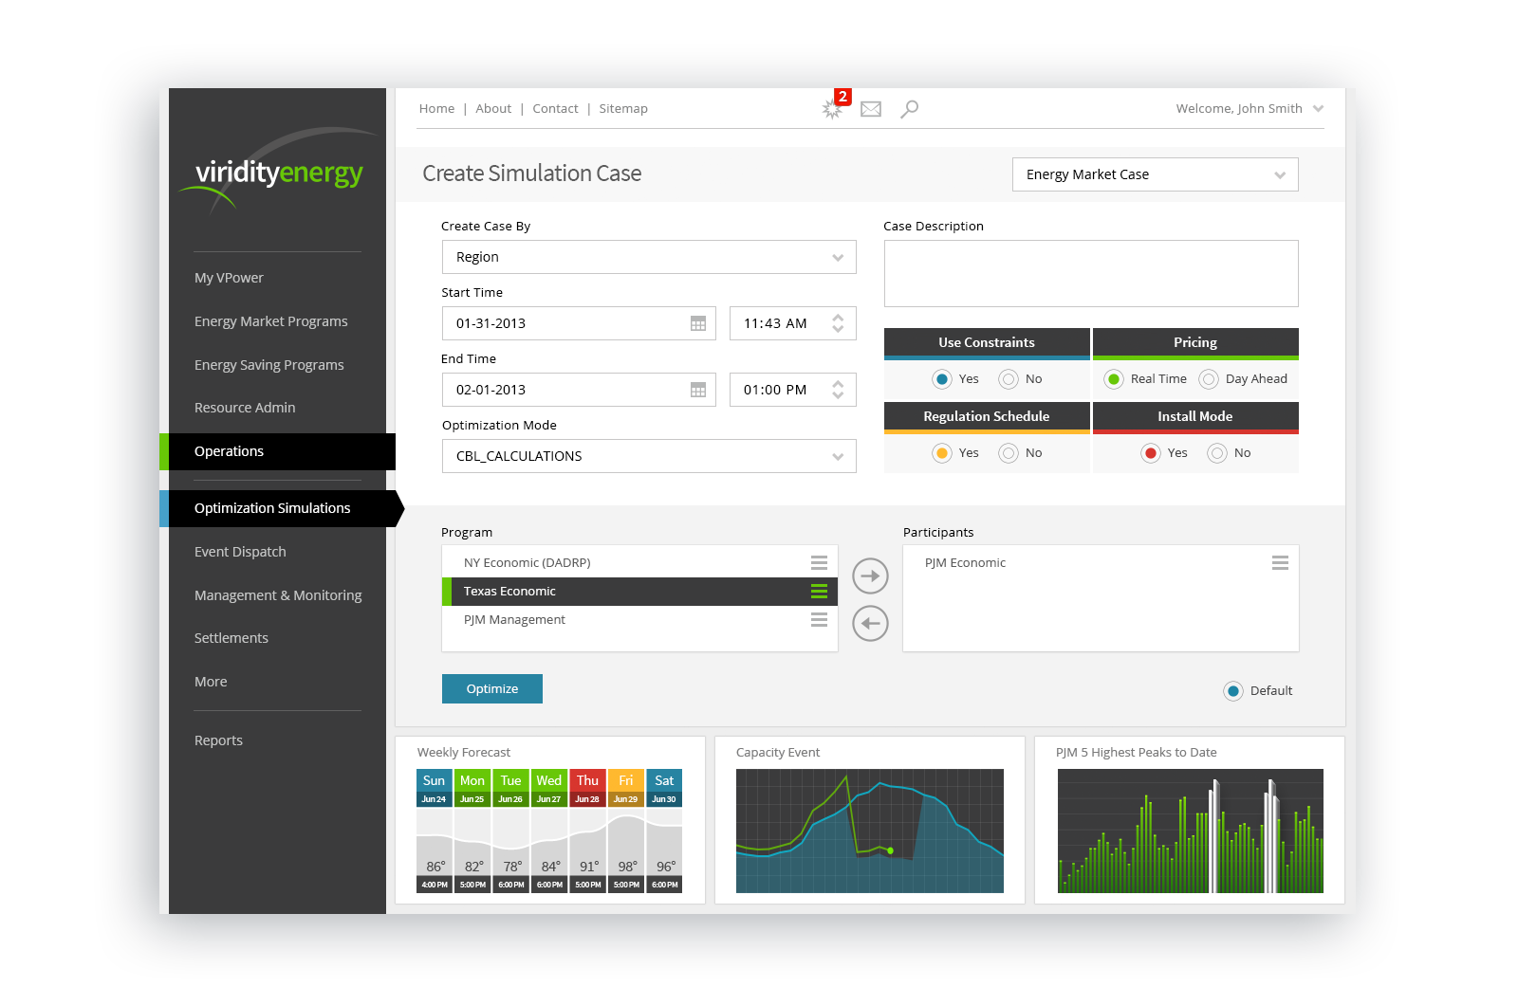This screenshot has height=1005, width=1518.
Task: Select Texas Economic program row
Action: (639, 591)
